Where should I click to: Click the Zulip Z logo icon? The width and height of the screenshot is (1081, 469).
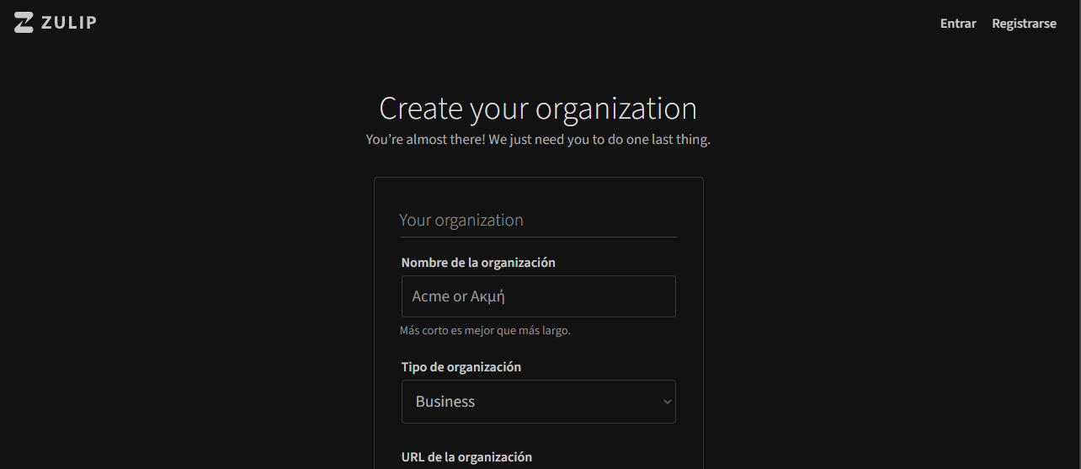tap(24, 23)
